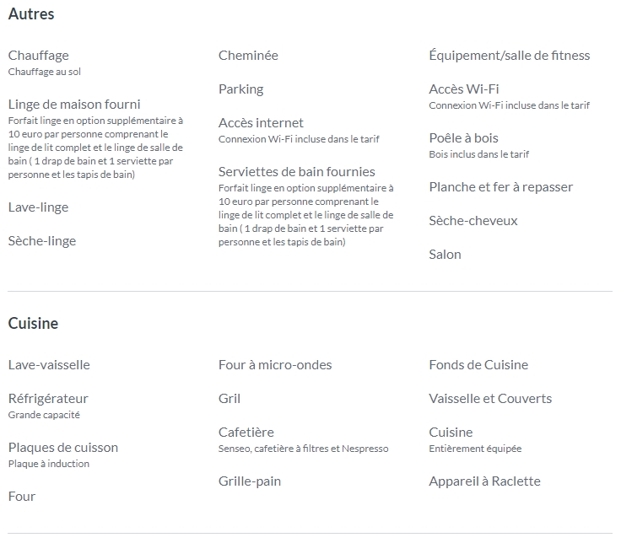Screen dimensions: 621x543
Task: Click the Cafetière amenity label
Action: (246, 433)
